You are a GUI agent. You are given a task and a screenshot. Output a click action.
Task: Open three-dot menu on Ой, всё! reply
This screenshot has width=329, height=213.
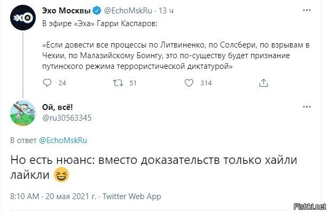[x=307, y=107]
